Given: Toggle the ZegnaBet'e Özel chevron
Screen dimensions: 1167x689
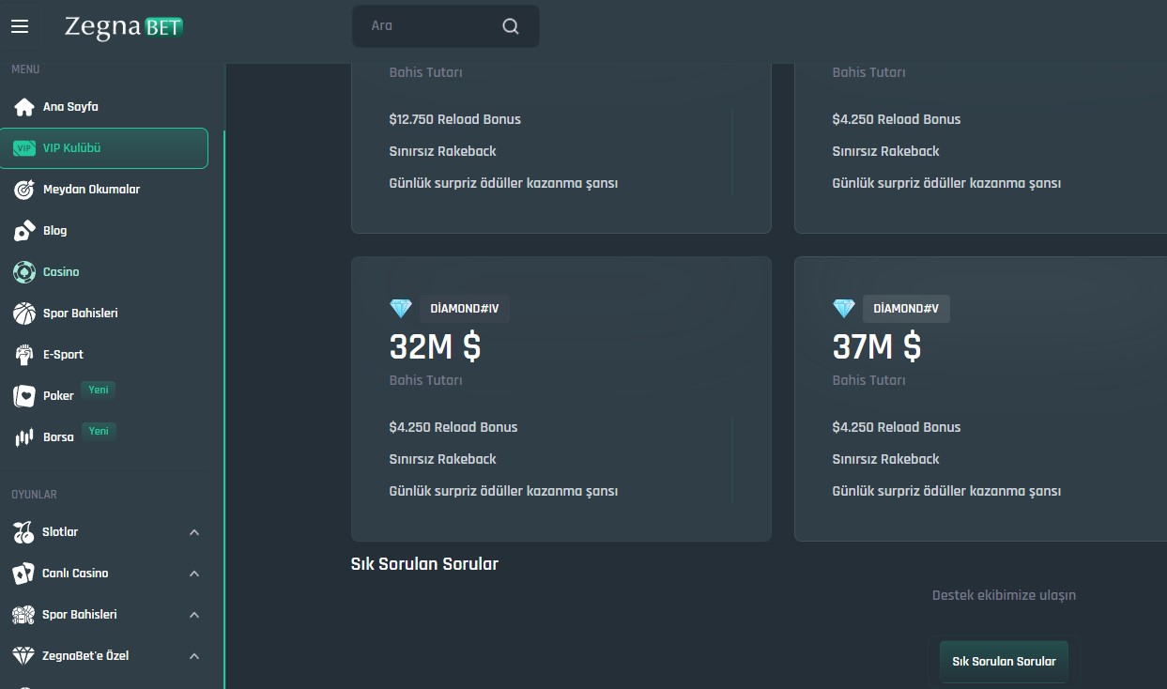Looking at the screenshot, I should (194, 656).
